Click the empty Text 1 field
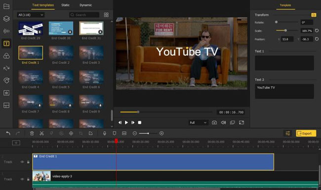The height and width of the screenshot is (190, 321). (x=284, y=63)
